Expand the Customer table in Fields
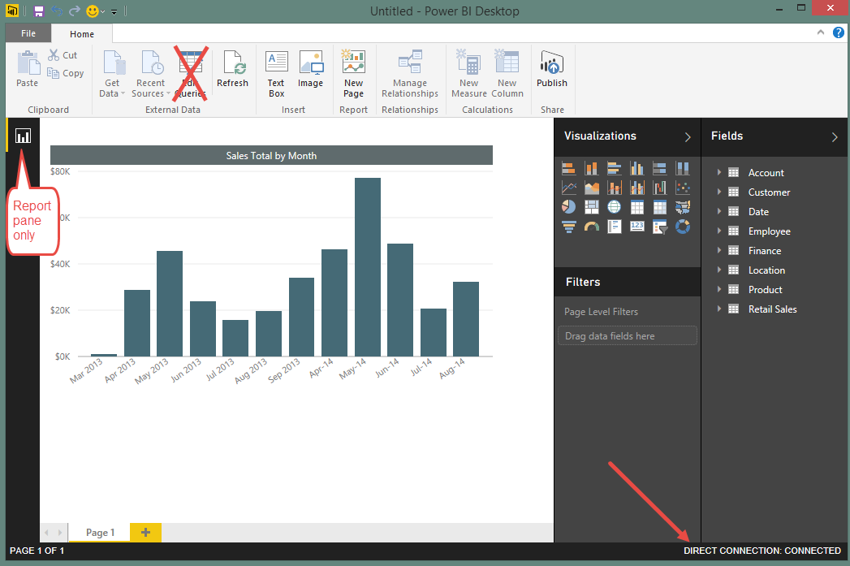This screenshot has width=850, height=566. (719, 192)
